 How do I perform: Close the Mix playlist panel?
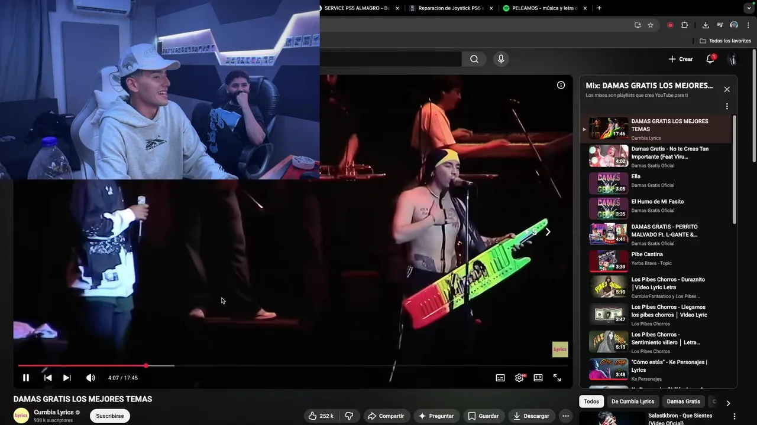[x=727, y=89]
